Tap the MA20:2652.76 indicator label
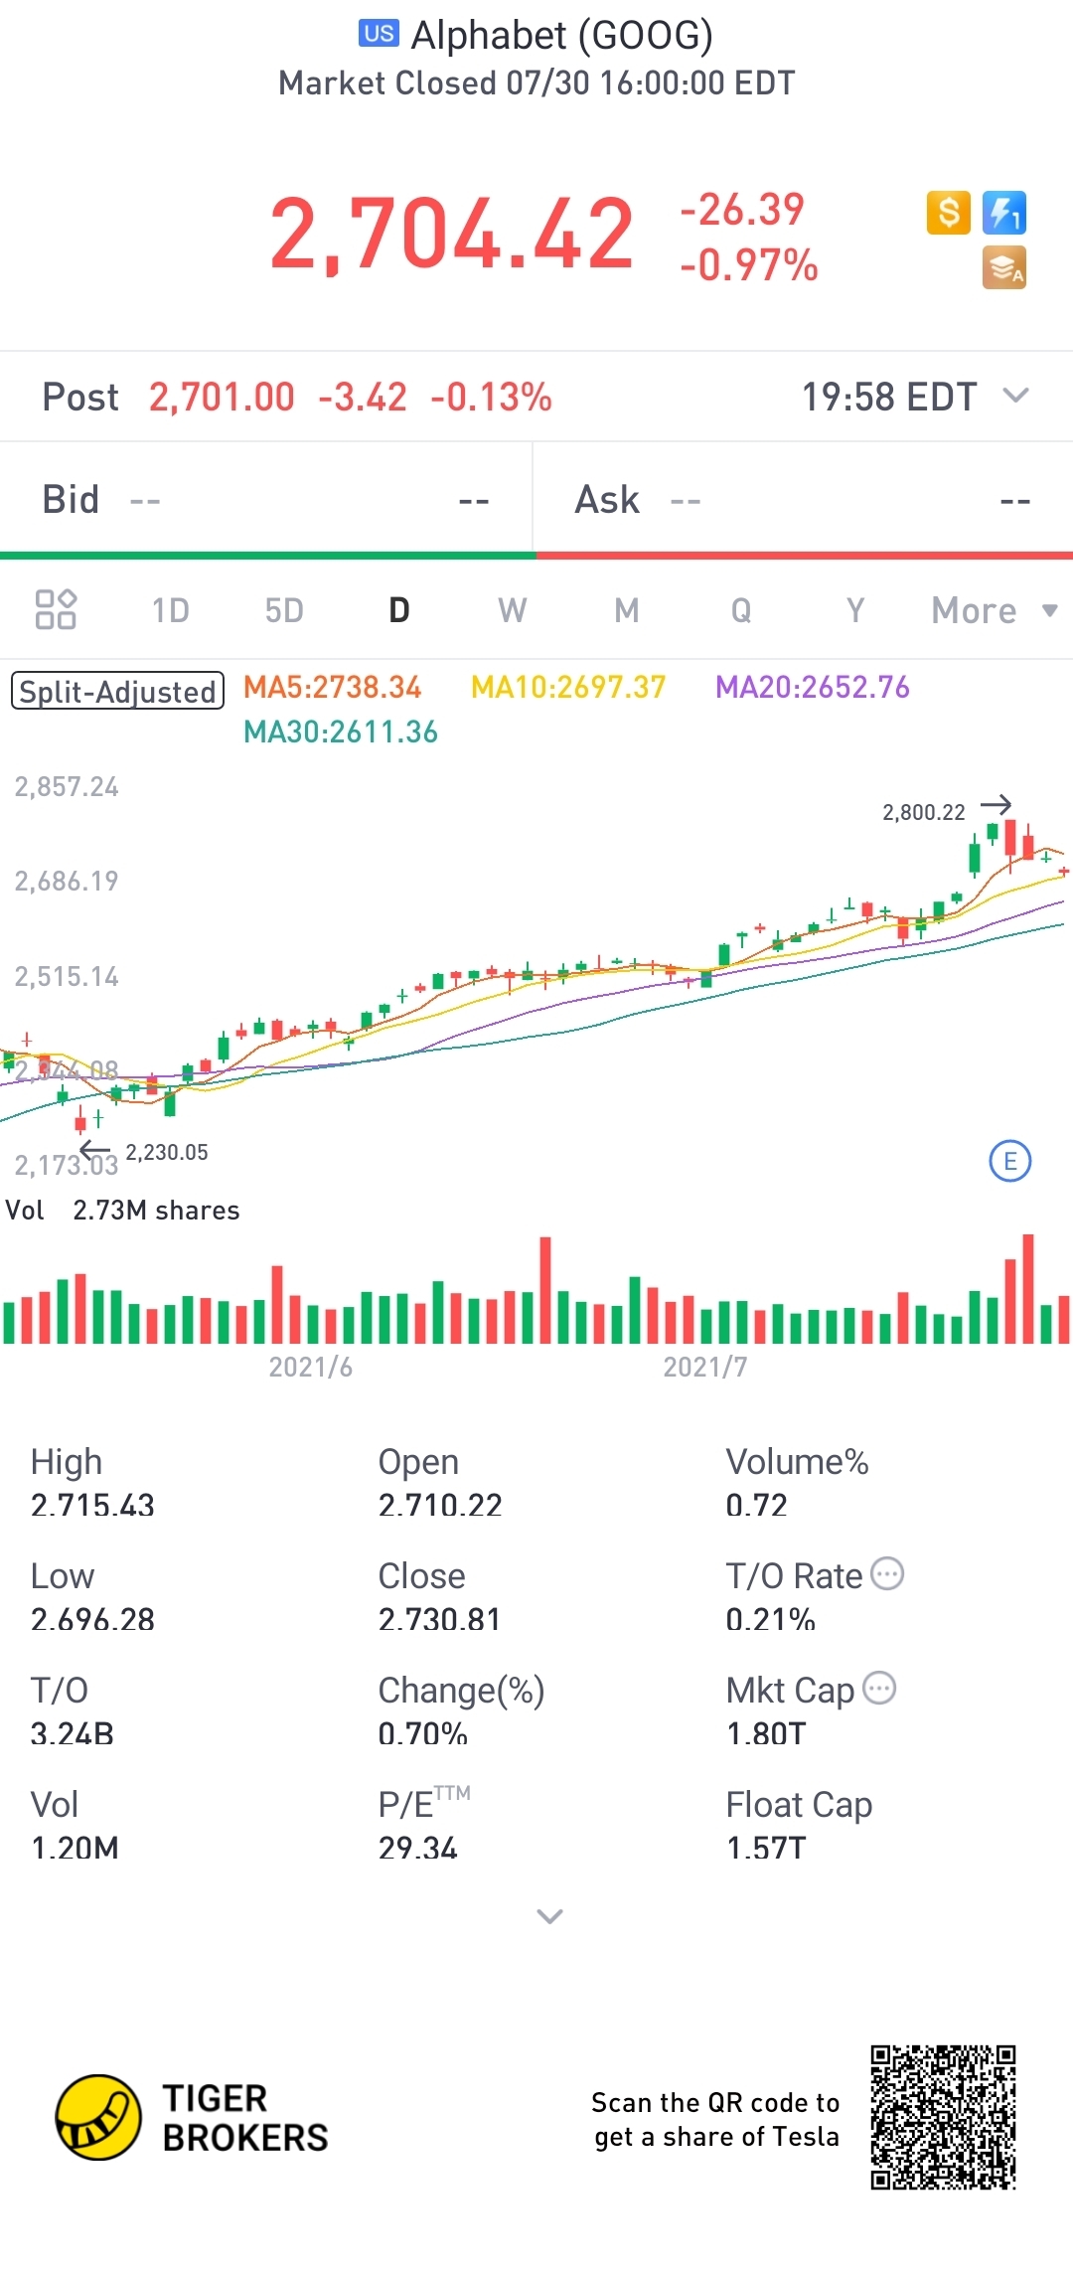The width and height of the screenshot is (1073, 2275). [x=813, y=687]
